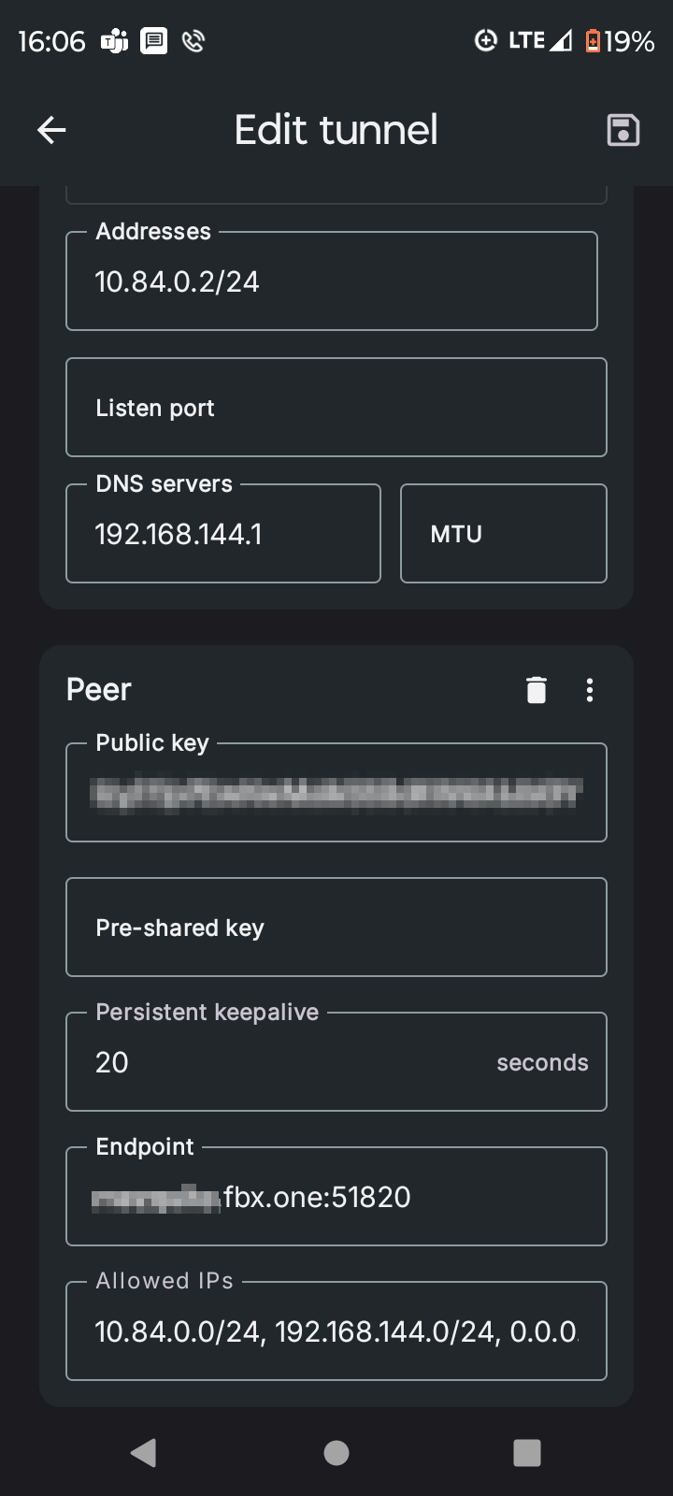This screenshot has height=1496, width=673.
Task: Save the tunnel with floppy disk icon
Action: pyautogui.click(x=623, y=130)
